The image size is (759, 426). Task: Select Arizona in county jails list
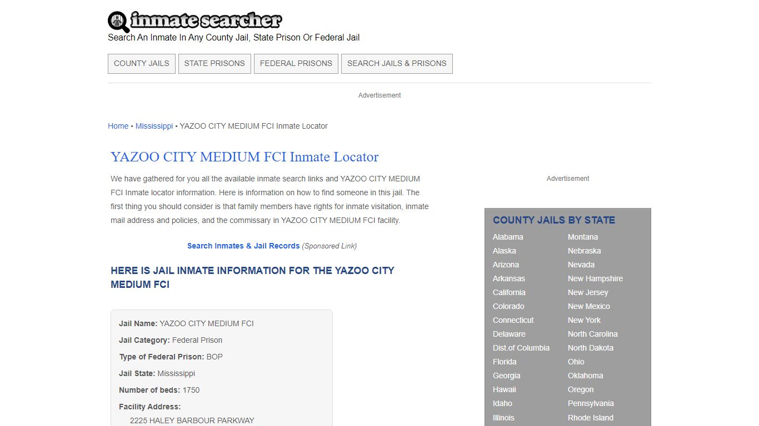pyautogui.click(x=506, y=265)
